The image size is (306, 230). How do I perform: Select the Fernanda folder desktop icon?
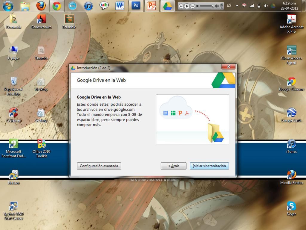tap(13, 22)
